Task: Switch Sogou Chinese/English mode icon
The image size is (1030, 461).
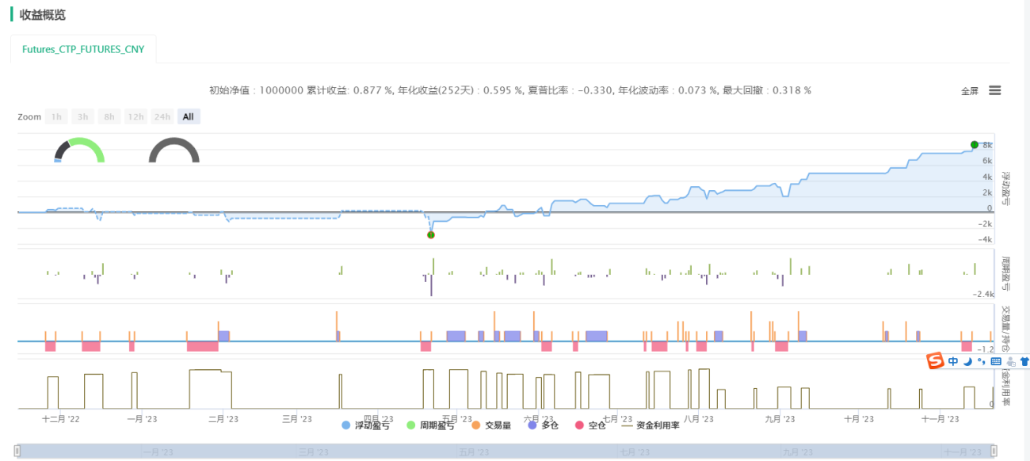Action: 953,361
